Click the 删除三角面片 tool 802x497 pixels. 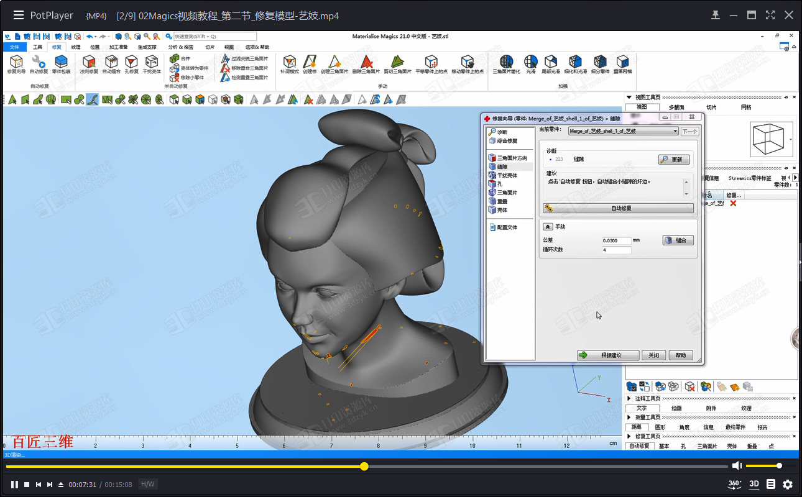point(366,65)
